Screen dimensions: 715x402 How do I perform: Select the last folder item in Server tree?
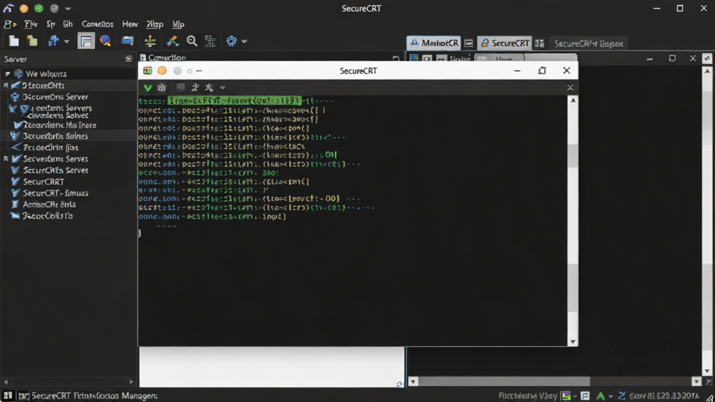[x=47, y=216]
